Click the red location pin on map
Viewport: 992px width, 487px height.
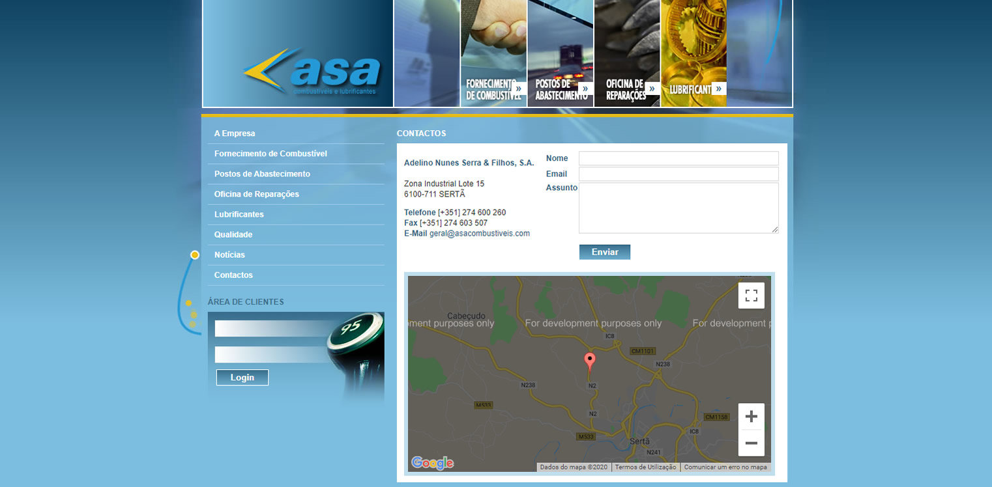(590, 361)
